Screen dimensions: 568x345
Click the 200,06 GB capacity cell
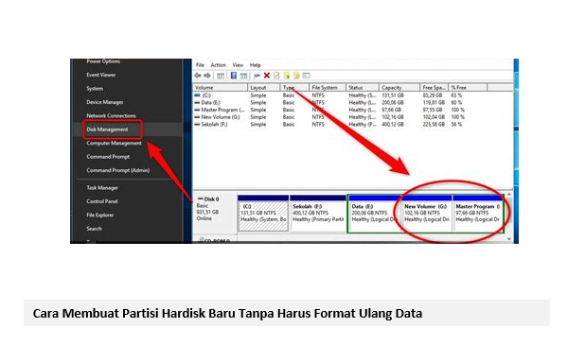point(393,102)
